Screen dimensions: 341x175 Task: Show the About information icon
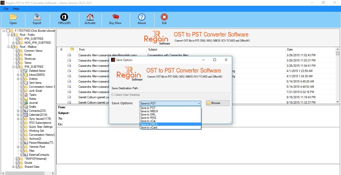(x=142, y=17)
